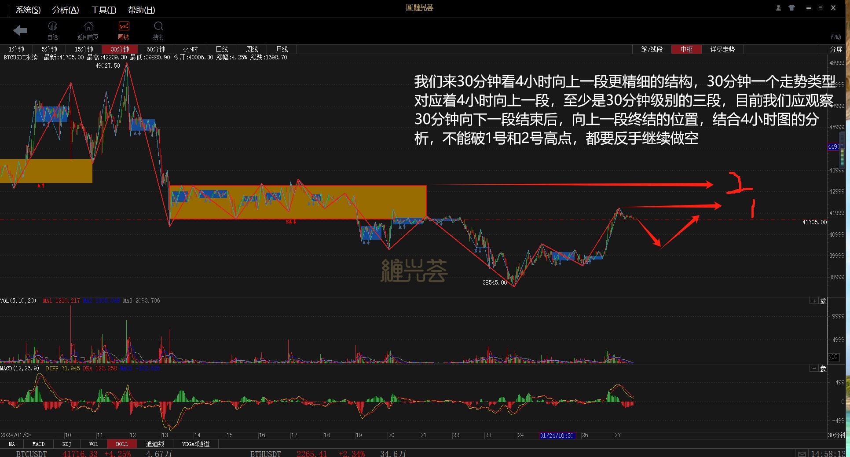Switch to the 60分钟 timeframe tab
The height and width of the screenshot is (457, 850).
pos(156,49)
